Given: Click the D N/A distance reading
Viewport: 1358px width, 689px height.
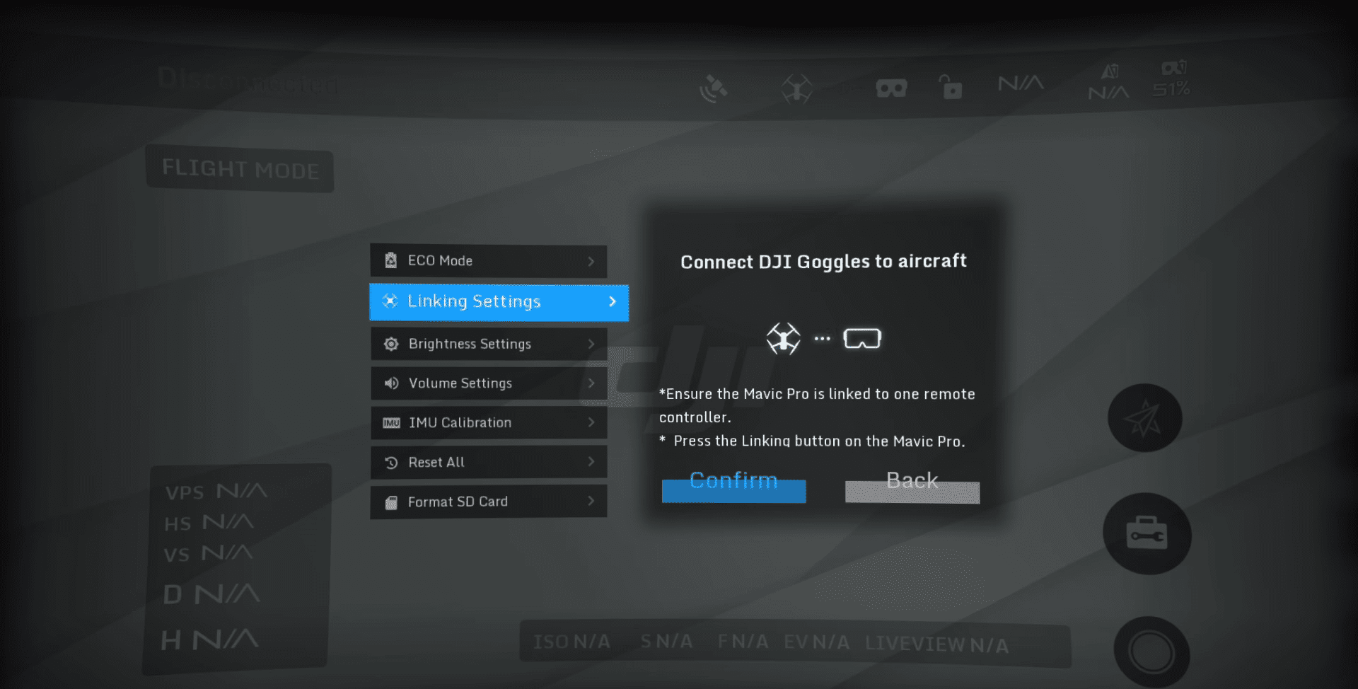Looking at the screenshot, I should [211, 594].
